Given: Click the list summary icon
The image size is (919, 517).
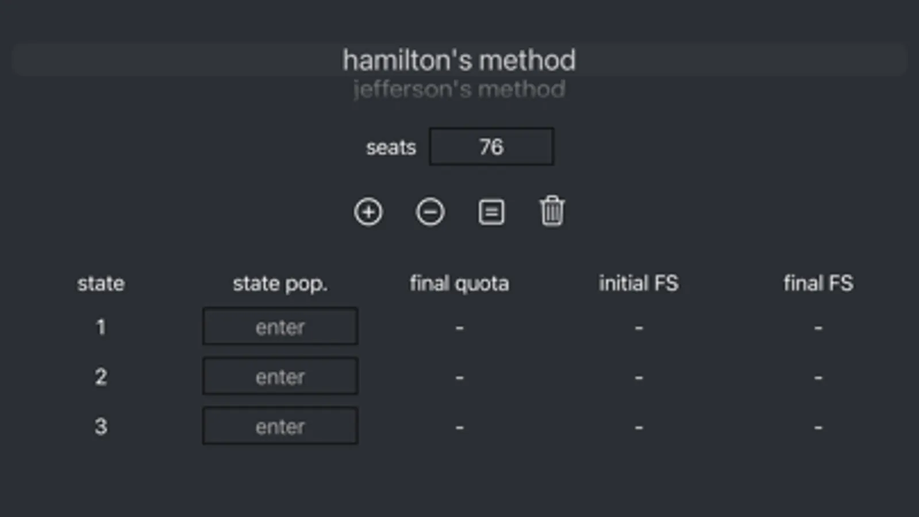Looking at the screenshot, I should (x=491, y=212).
